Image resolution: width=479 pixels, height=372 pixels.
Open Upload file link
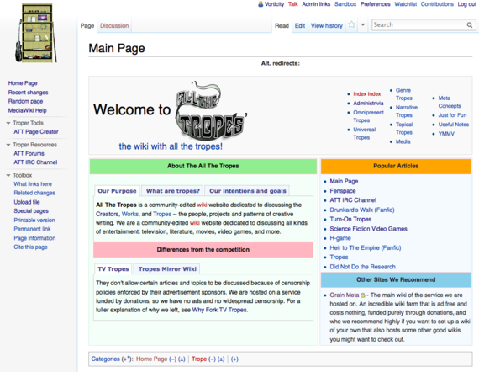pos(27,202)
